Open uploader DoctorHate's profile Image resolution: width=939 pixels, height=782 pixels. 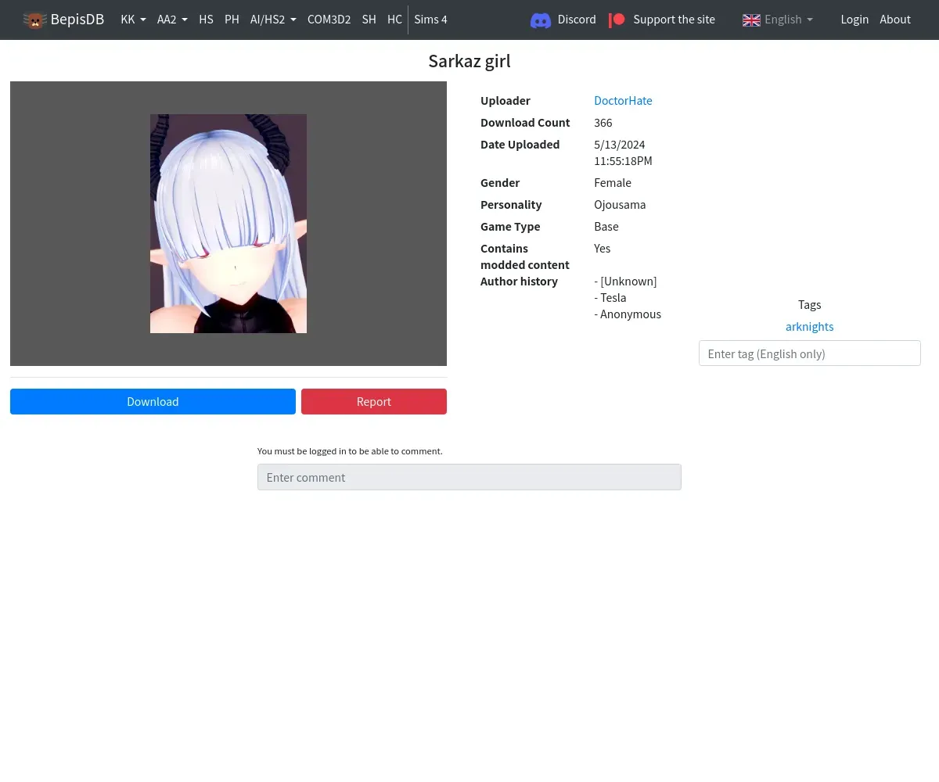click(623, 100)
